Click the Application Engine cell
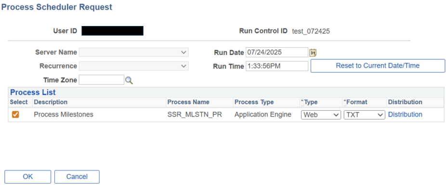Screen dimensions: 446x185 pyautogui.click(x=263, y=114)
